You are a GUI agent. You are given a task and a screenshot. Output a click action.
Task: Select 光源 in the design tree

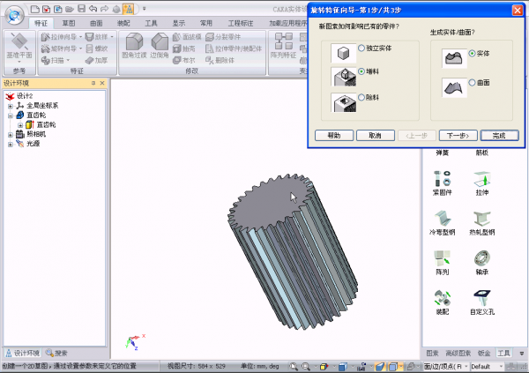[x=33, y=144]
